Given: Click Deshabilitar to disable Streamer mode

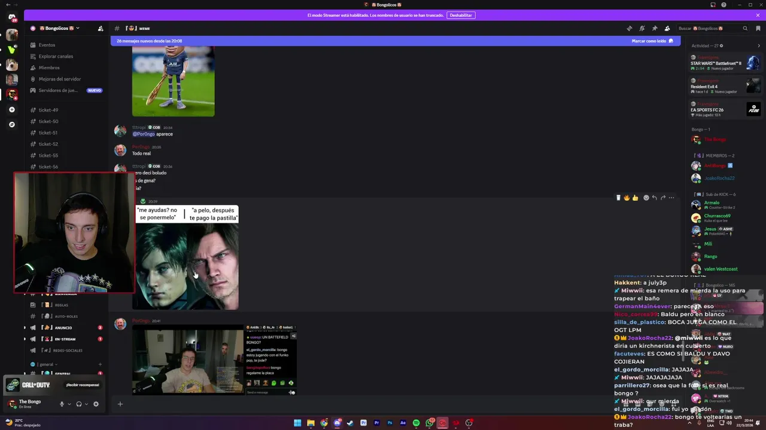Looking at the screenshot, I should pyautogui.click(x=461, y=15).
